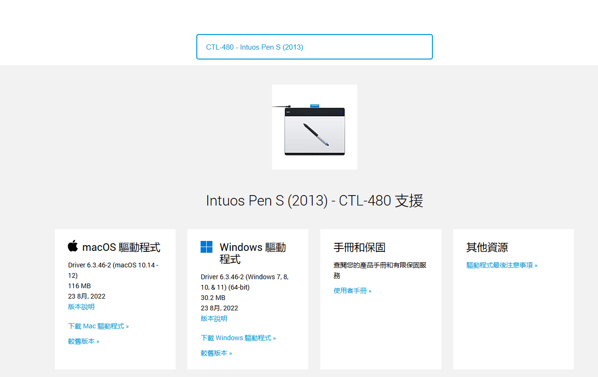
Task: Click the 查閱您的產品手冊和有限保固服務 description
Action: [380, 270]
